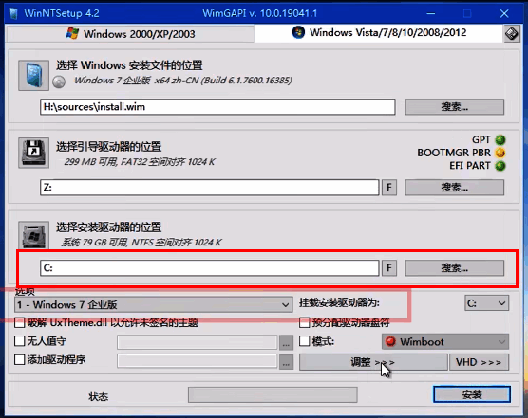528x418 pixels.
Task: Click the boot drive floppy disk icon
Action: tap(33, 153)
